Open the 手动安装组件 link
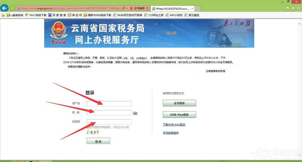The width and height of the screenshot is (302, 162). [171, 133]
